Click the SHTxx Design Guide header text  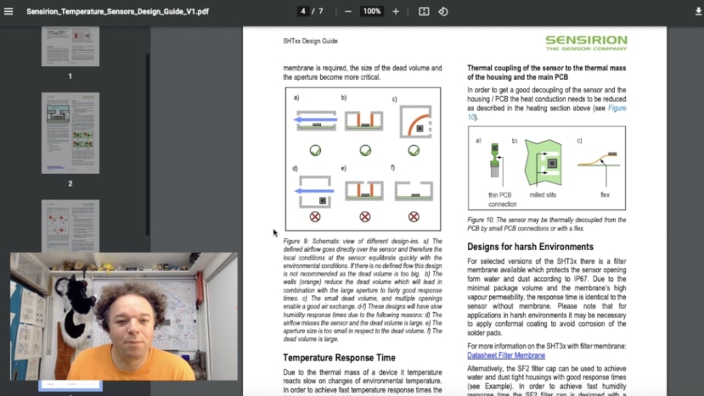coord(310,41)
